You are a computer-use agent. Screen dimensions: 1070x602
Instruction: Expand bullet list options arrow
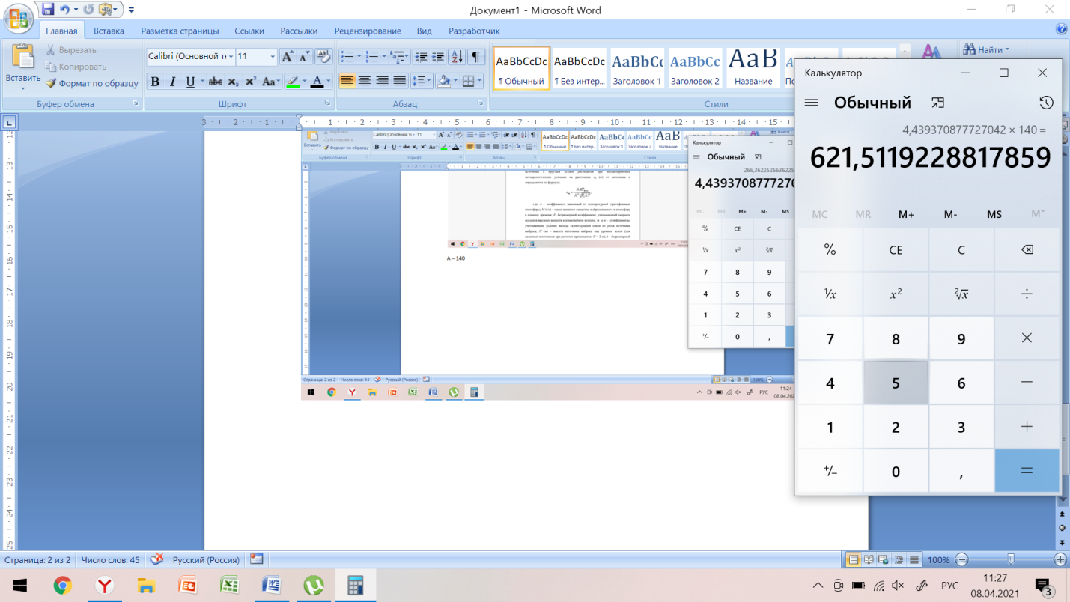tap(359, 57)
